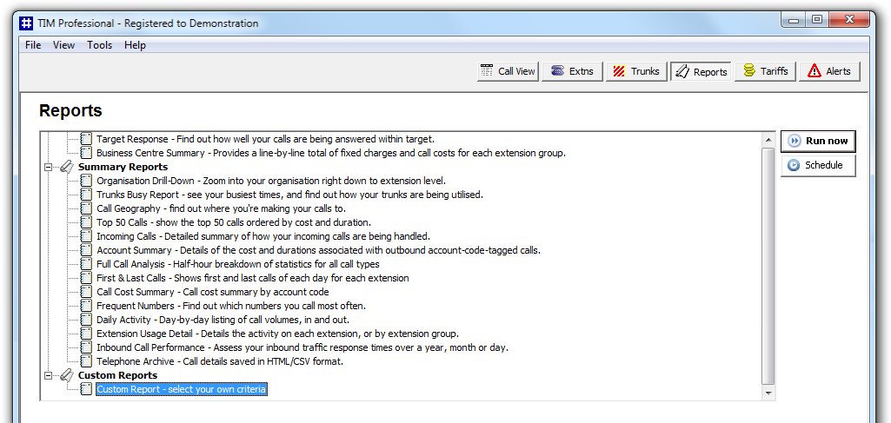Open the Help menu
Screen dimensions: 891x423
pos(136,45)
